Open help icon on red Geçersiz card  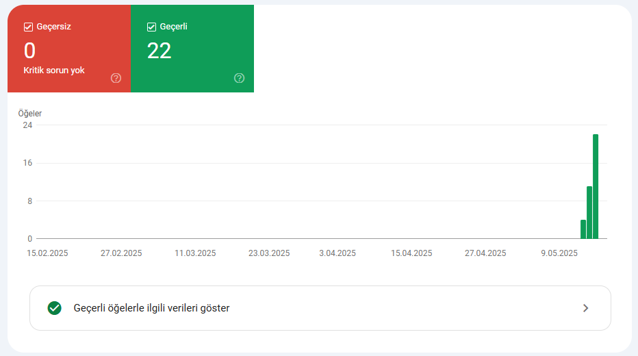pos(116,78)
